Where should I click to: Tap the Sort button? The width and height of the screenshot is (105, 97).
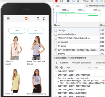click(35, 31)
